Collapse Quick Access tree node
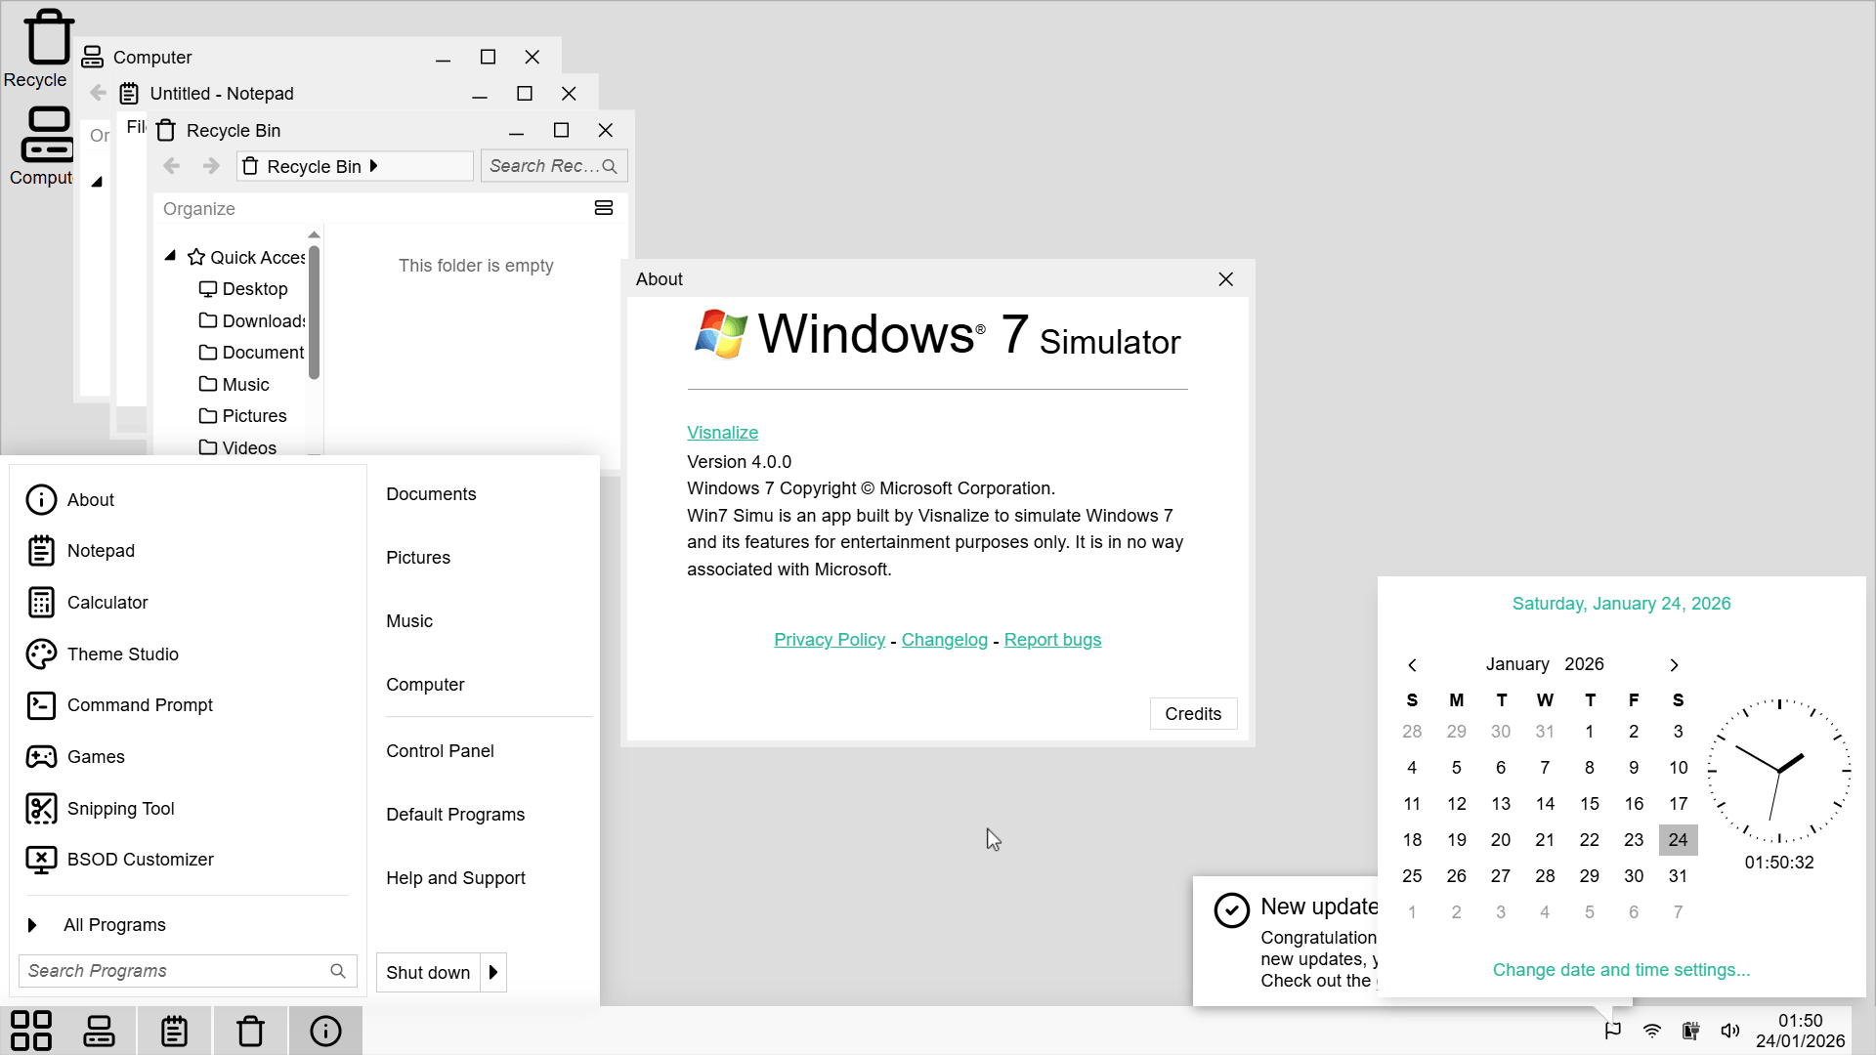Screen dimensions: 1876x1055 (170, 256)
